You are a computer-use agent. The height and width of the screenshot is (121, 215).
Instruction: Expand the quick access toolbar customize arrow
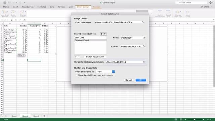tap(25, 3)
